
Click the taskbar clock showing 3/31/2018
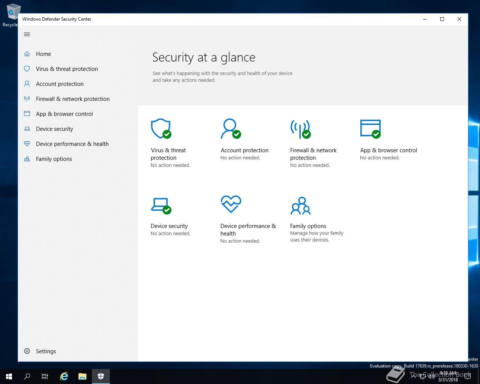448,376
